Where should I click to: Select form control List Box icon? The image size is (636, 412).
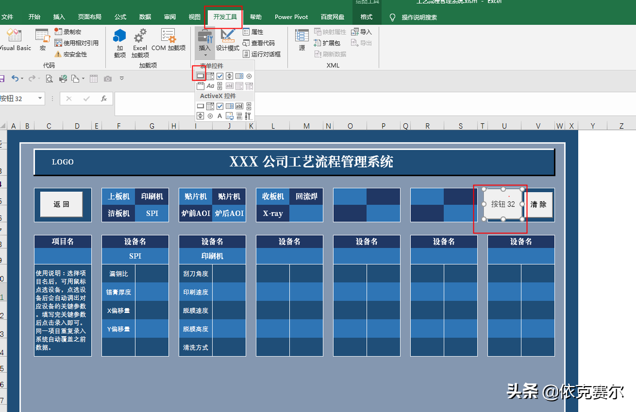(239, 76)
